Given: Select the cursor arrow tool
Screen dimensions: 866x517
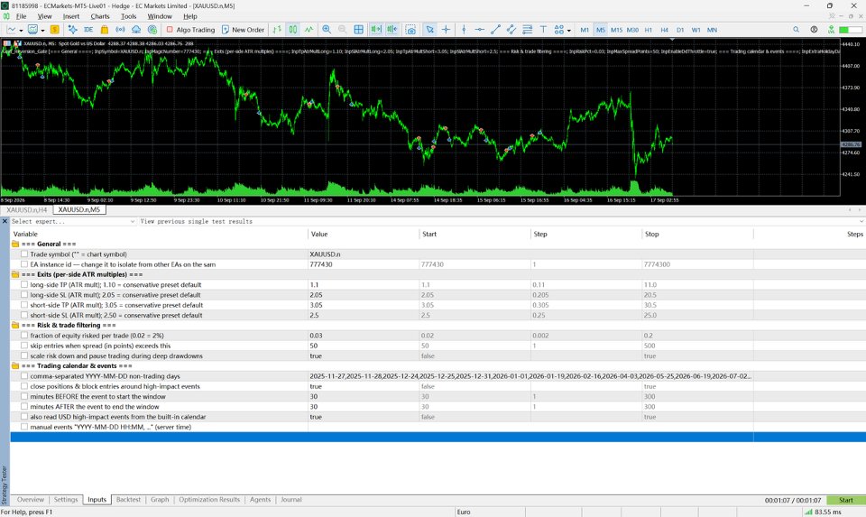Looking at the screenshot, I should point(429,30).
